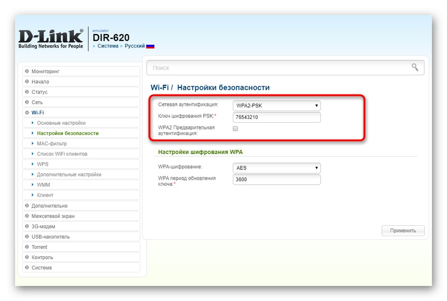Click the Russian flag icon
The height and width of the screenshot is (301, 447).
point(150,47)
